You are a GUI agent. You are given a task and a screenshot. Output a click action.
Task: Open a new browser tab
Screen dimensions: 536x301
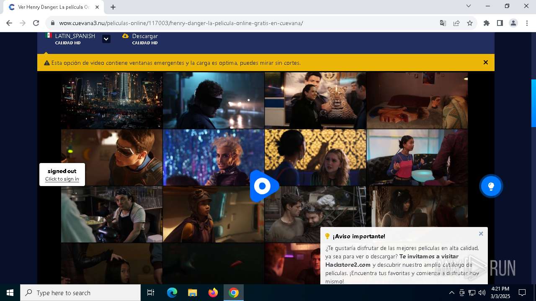click(x=113, y=7)
